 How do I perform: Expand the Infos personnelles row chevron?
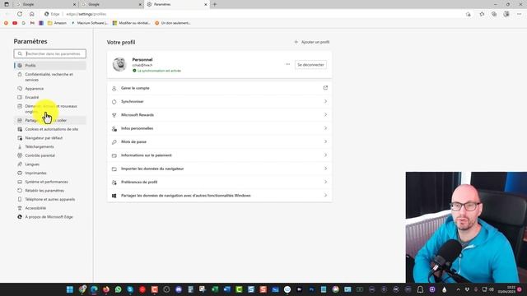325,128
